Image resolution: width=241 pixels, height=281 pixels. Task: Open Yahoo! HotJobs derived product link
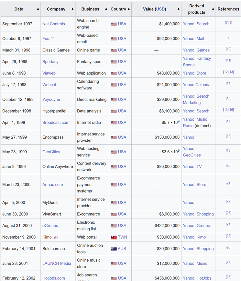[x=197, y=278]
